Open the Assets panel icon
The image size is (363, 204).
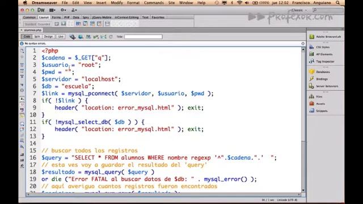311,104
